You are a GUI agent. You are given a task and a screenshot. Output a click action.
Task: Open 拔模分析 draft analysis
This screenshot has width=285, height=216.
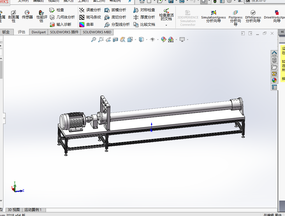[115, 10]
